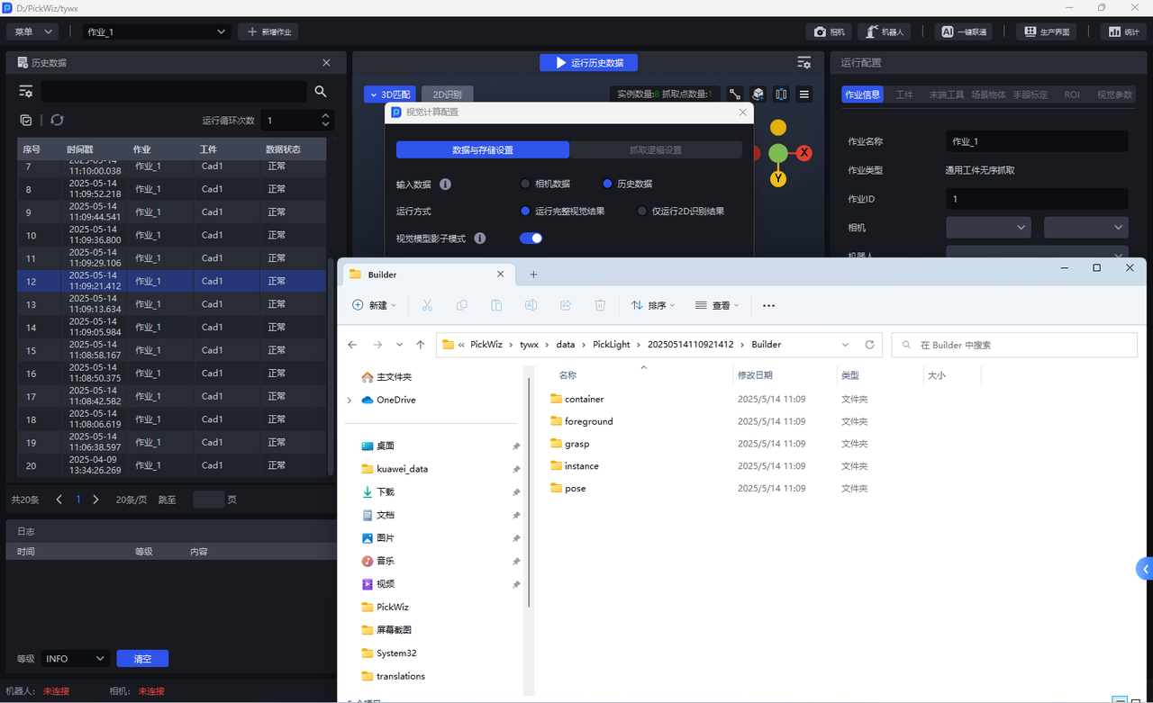Screen dimensions: 1153x703
Task: Open the grasp folder in file list
Action: (x=576, y=444)
